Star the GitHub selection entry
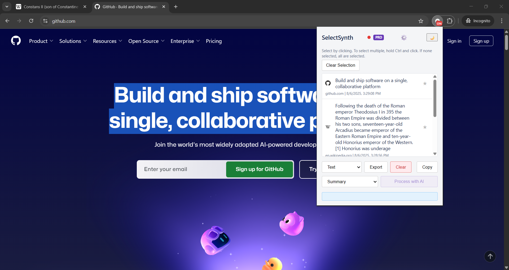The height and width of the screenshot is (270, 509). tap(425, 83)
